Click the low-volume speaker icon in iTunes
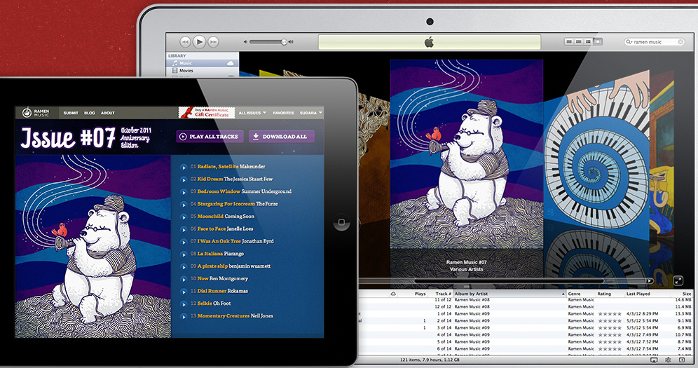Screen dimensions: 698x368 coord(245,42)
